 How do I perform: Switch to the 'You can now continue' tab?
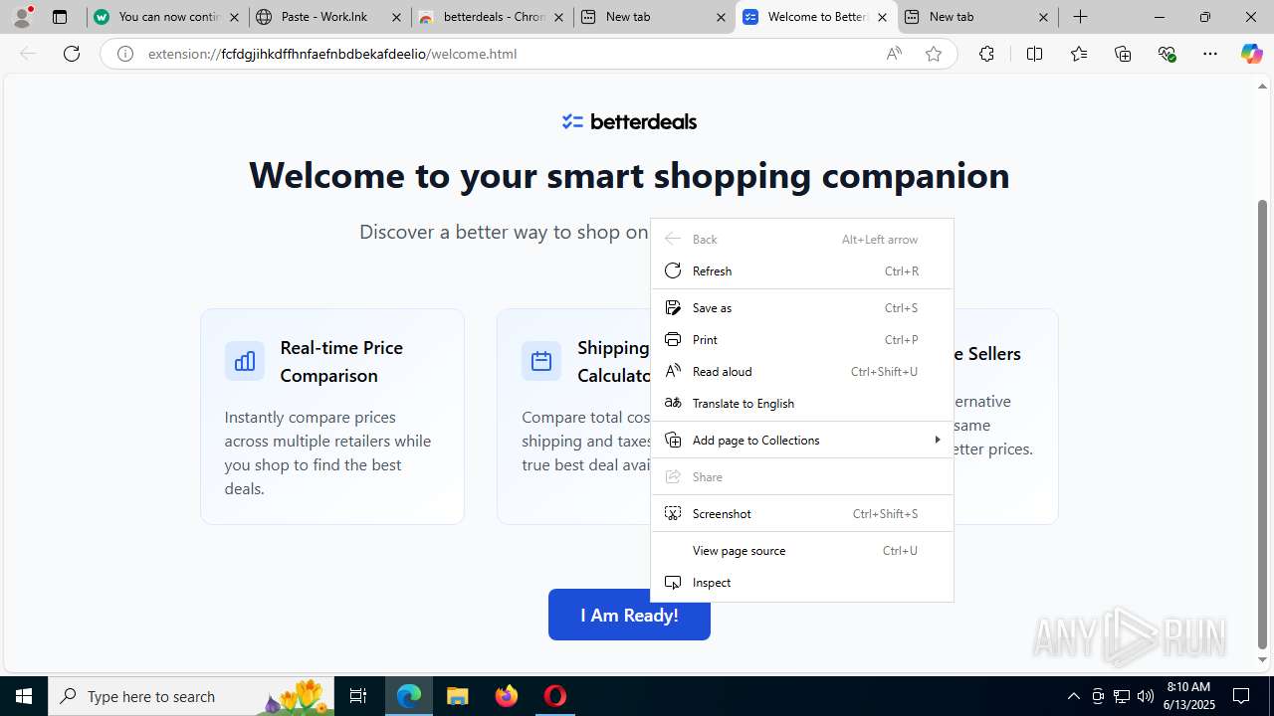click(167, 17)
